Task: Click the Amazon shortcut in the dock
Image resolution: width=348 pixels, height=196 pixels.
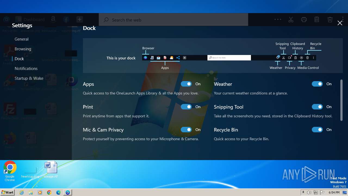Action: (x=53, y=19)
